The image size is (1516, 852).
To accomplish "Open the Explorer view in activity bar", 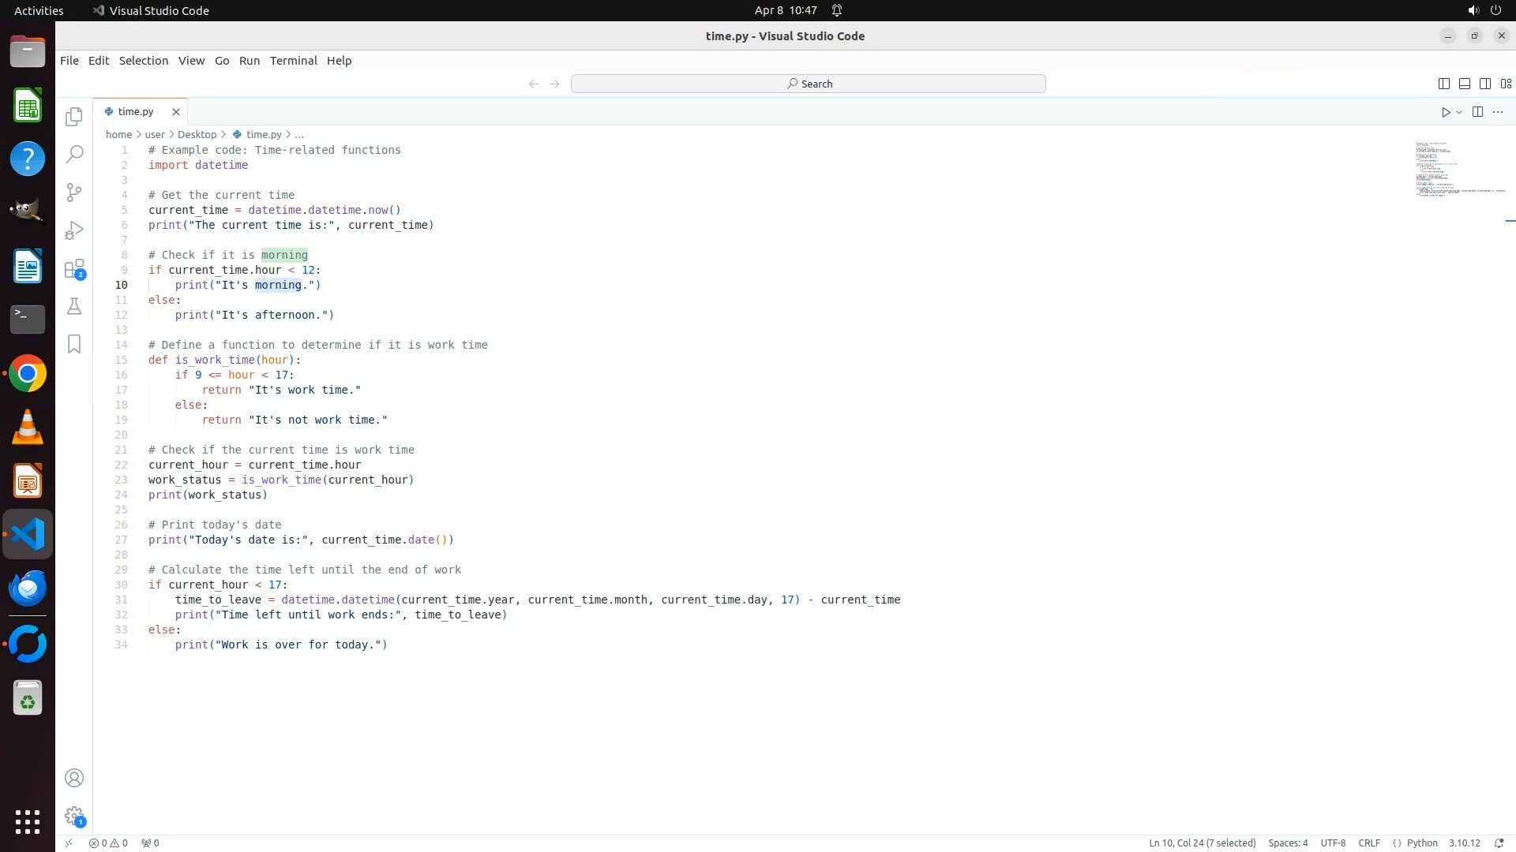I will coord(74,117).
